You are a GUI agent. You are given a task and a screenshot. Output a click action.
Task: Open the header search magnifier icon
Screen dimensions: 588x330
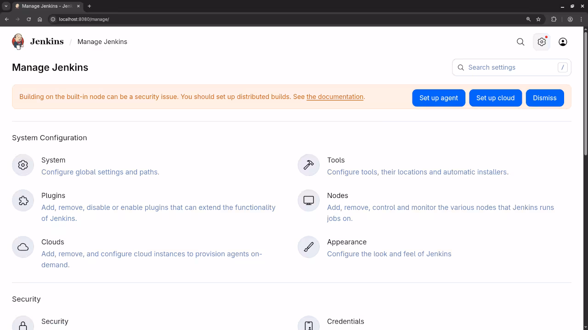tap(520, 42)
